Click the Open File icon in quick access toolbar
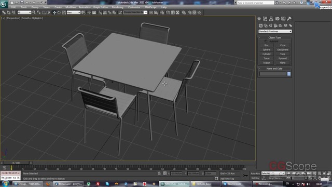The width and height of the screenshot is (332, 187). click(17, 3)
